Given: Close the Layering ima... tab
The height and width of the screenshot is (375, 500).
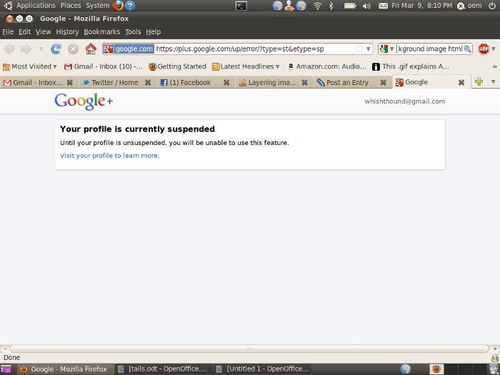Looking at the screenshot, I should 304,83.
